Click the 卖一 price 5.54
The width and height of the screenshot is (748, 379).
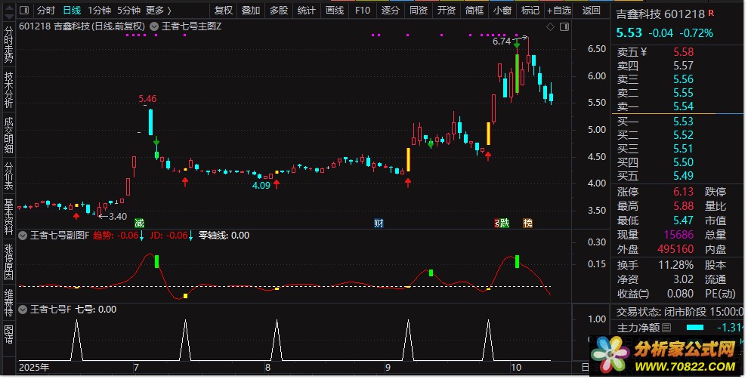pos(683,106)
